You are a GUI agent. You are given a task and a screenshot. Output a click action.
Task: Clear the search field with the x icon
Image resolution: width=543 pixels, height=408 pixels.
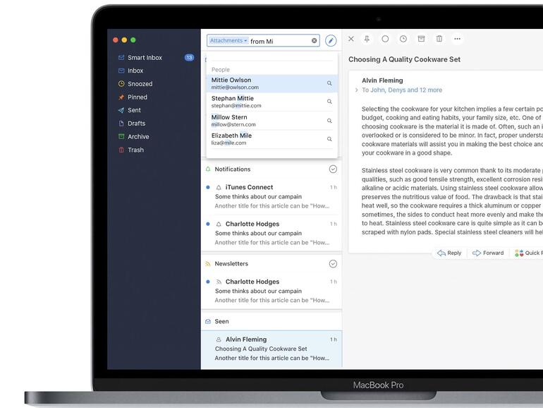point(314,40)
